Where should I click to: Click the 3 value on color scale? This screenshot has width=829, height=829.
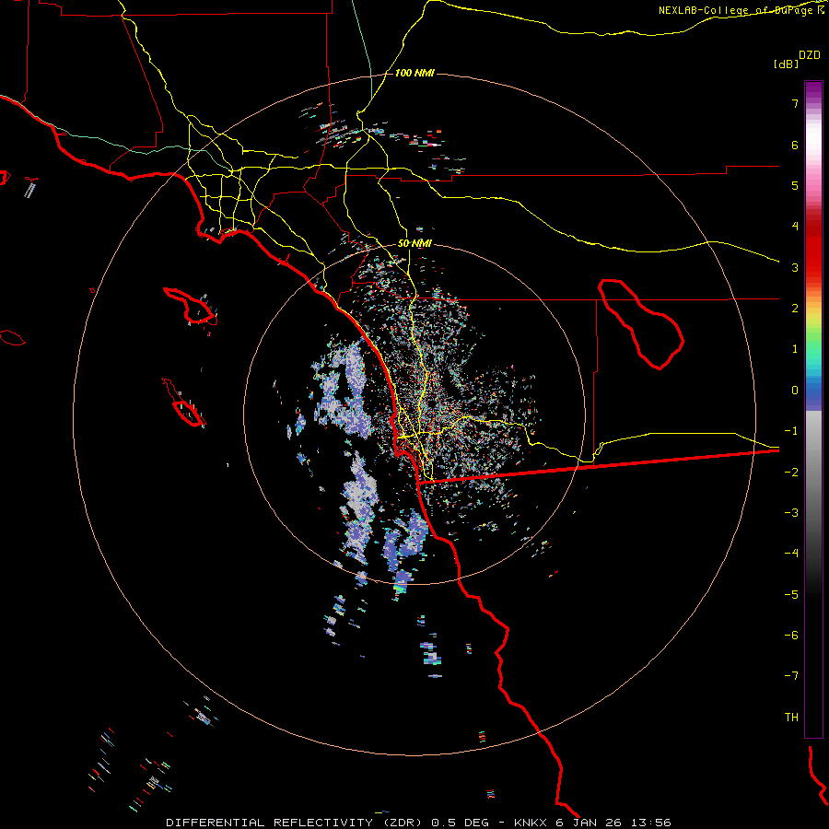795,267
